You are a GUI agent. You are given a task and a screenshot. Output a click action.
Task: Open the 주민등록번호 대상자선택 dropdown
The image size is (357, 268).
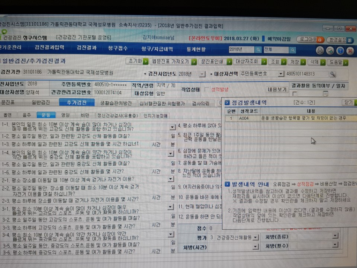(x=281, y=74)
